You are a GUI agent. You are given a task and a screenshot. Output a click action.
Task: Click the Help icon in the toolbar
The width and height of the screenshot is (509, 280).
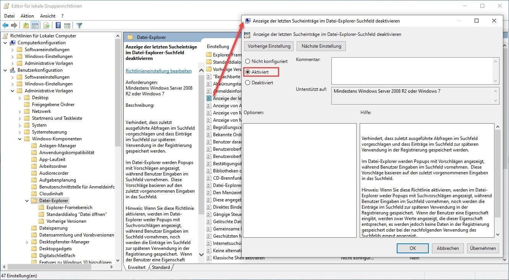pos(58,25)
